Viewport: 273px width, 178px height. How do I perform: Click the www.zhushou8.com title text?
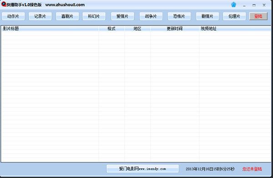65,5
